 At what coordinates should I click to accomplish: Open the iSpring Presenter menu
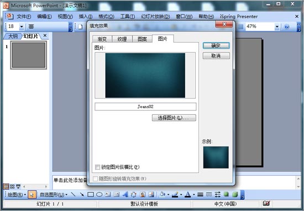point(239,17)
